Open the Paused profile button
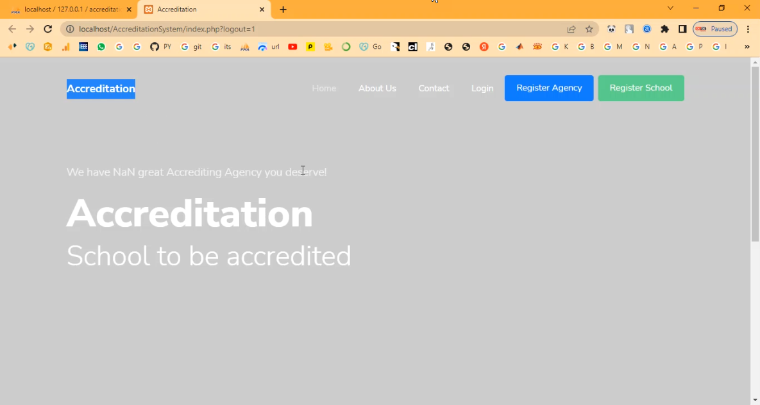This screenshot has width=760, height=405. tap(714, 29)
